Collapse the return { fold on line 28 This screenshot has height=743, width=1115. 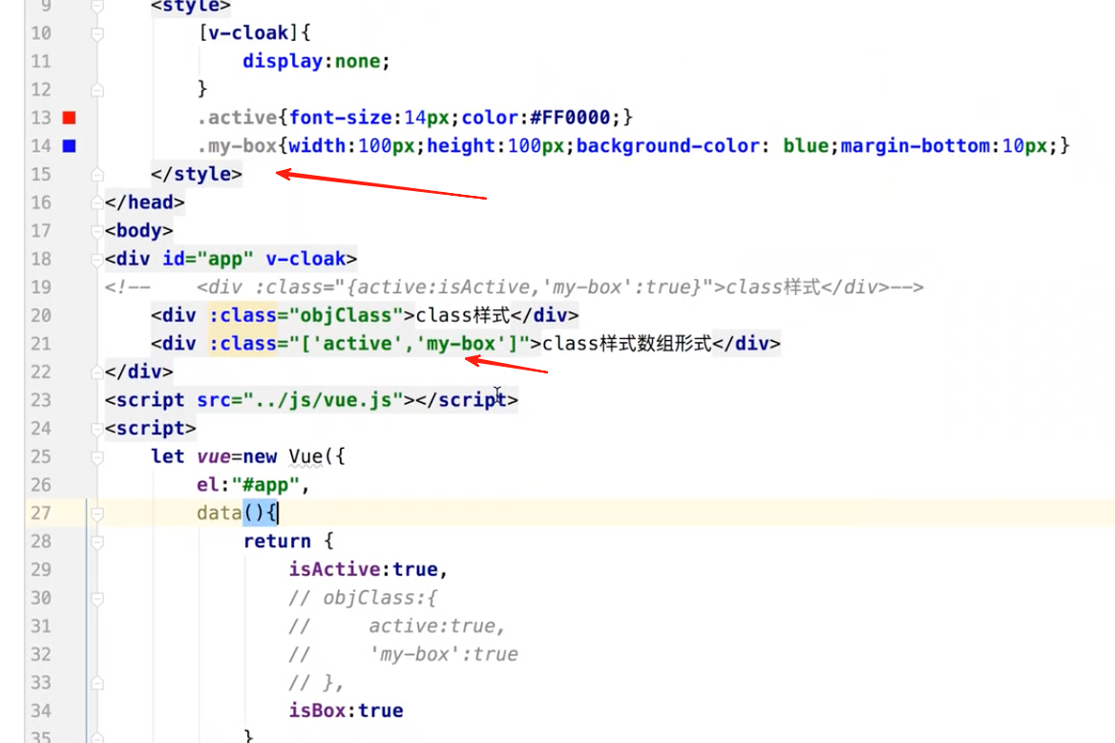(97, 541)
